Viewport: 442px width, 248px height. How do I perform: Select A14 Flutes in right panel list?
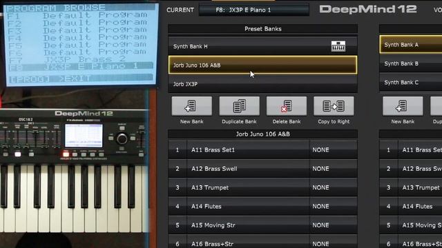click(420, 207)
